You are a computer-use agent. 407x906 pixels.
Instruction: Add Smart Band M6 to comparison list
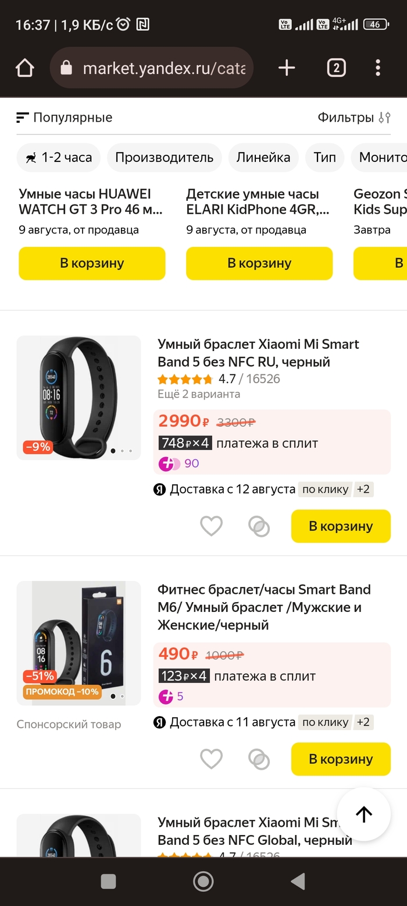259,759
